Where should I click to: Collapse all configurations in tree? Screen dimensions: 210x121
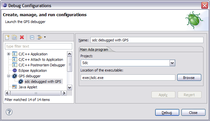tap(32, 38)
